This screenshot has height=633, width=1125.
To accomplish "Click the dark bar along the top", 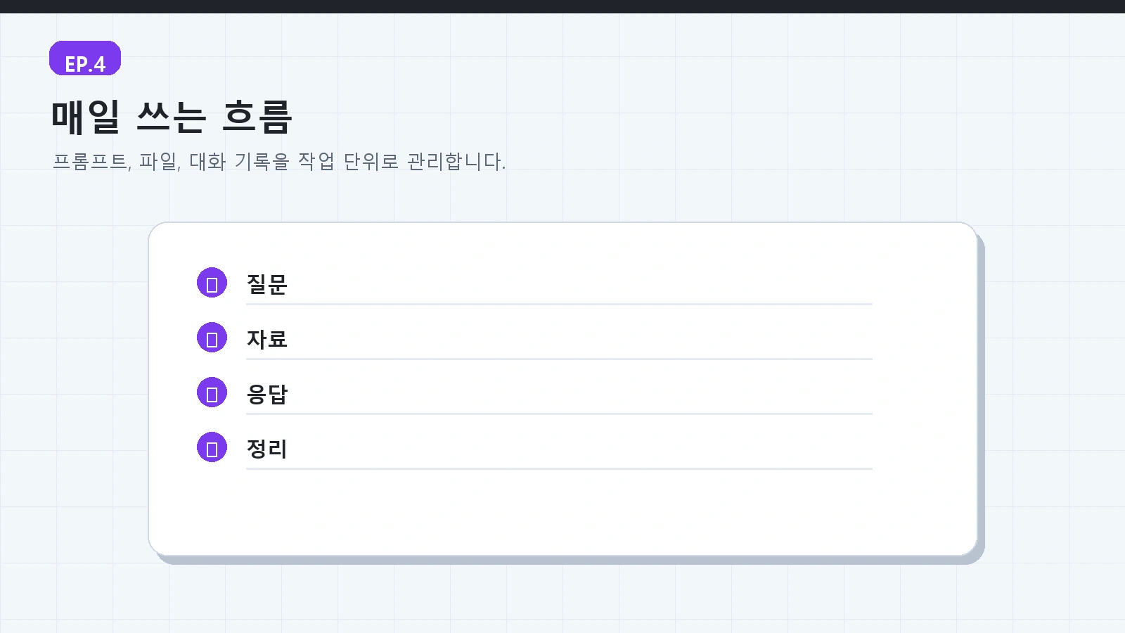I will pos(562,6).
